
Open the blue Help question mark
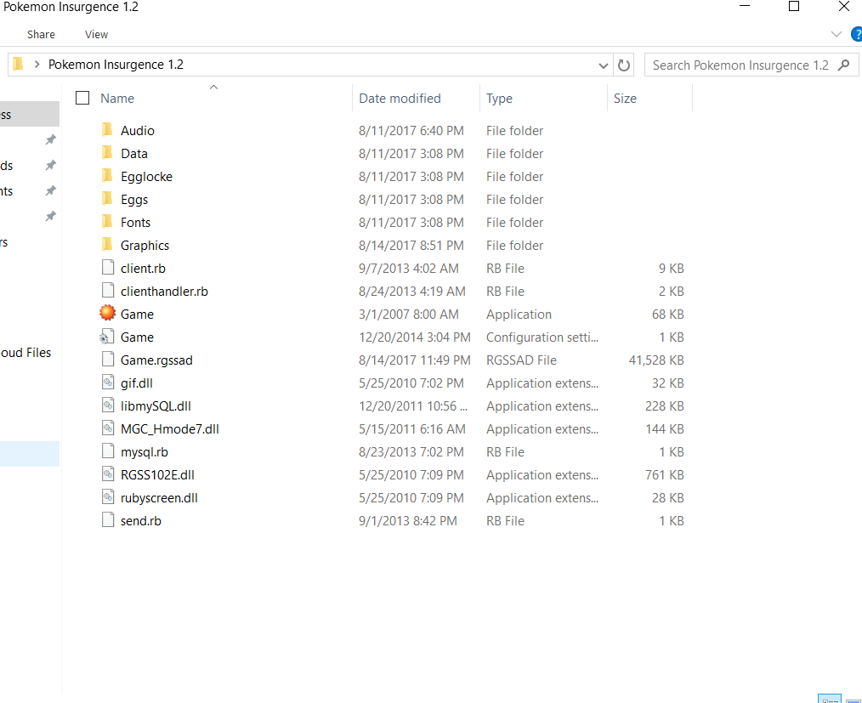click(857, 34)
